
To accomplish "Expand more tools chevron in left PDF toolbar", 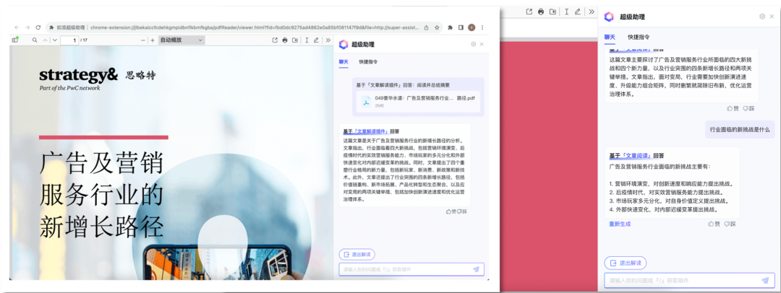I will pos(328,40).
